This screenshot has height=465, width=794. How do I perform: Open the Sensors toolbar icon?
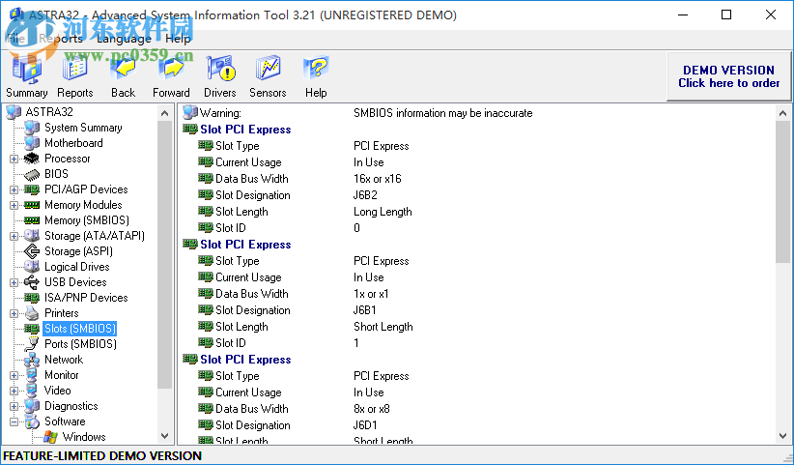268,71
